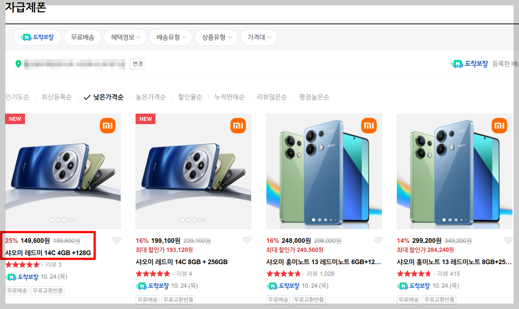Sort products by 최신등록순
Viewport: 519px width, 309px height.
57,97
